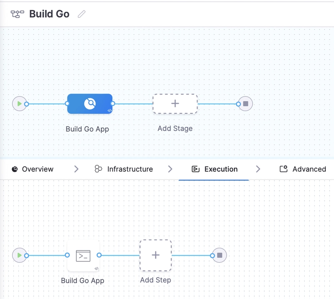Click the chevron after Overview
The width and height of the screenshot is (334, 299).
pos(76,169)
